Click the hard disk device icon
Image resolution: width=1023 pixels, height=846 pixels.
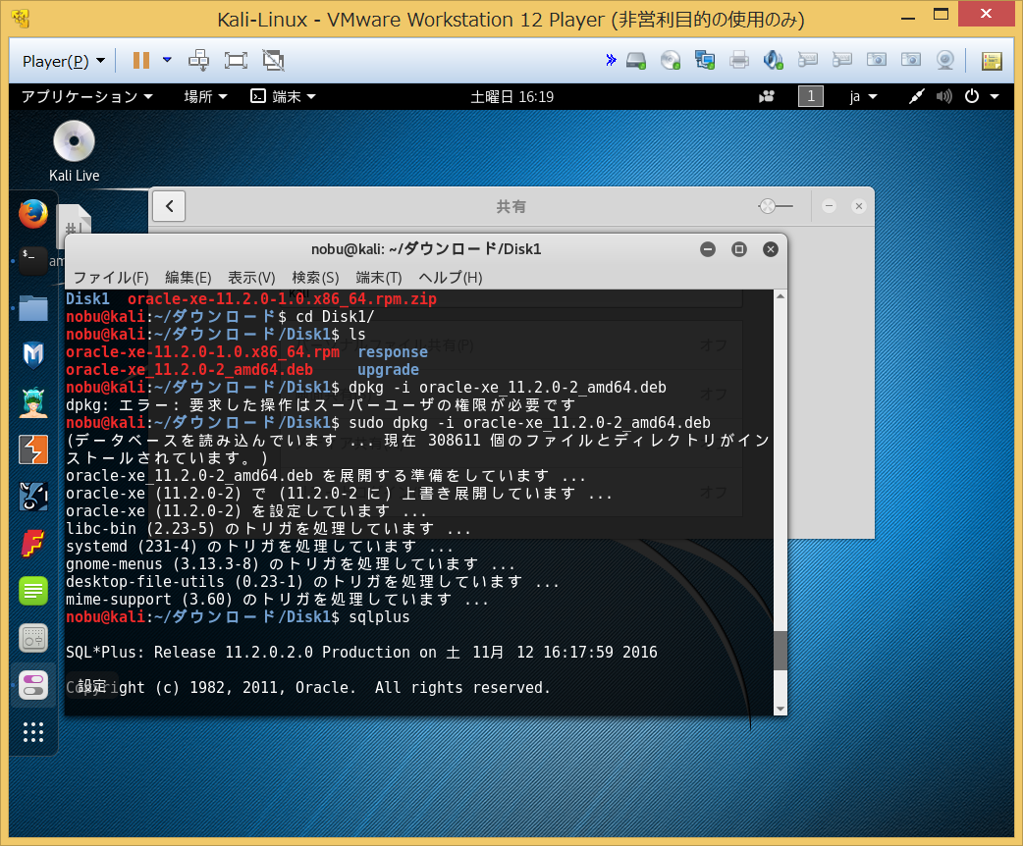[x=636, y=61]
